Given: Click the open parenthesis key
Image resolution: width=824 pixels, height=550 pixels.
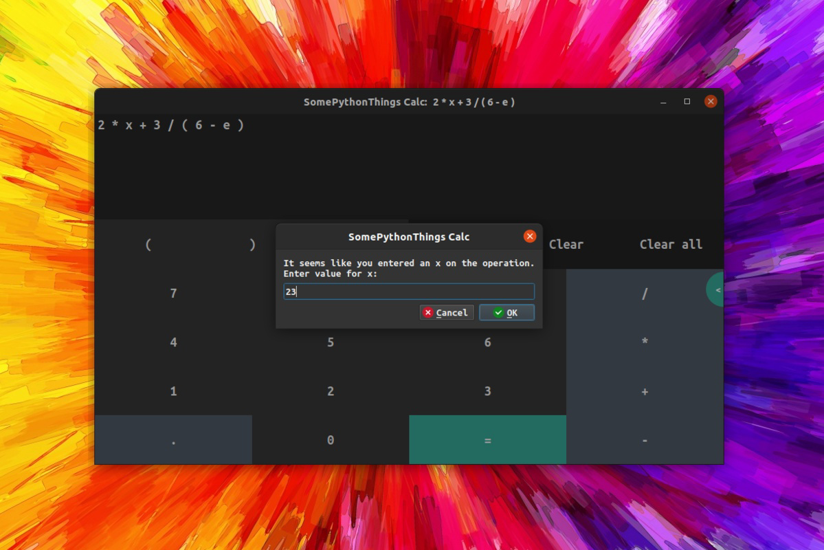Looking at the screenshot, I should coord(148,245).
